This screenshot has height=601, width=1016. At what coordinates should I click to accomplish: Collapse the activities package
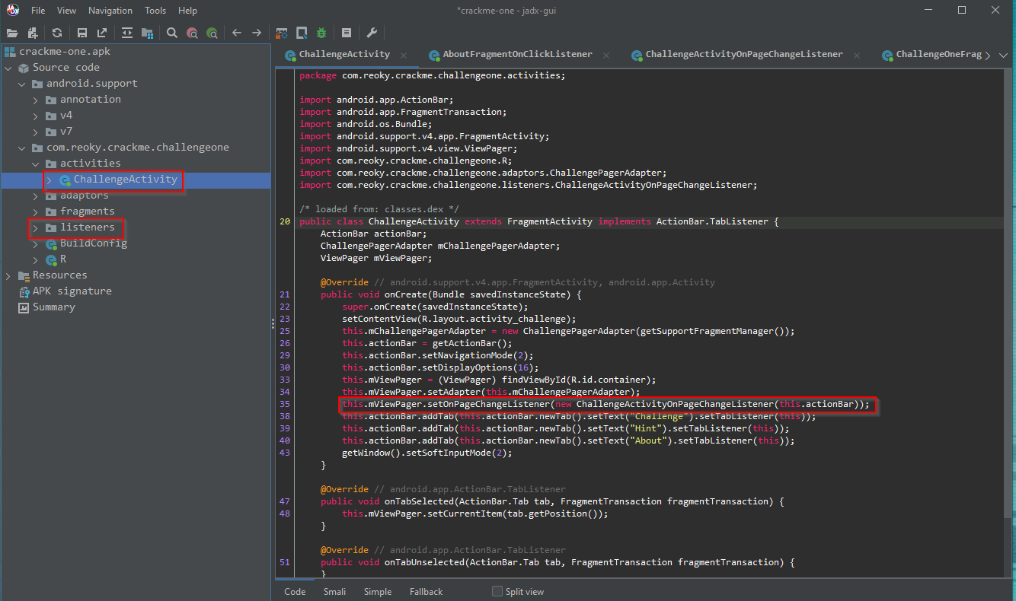coord(36,164)
